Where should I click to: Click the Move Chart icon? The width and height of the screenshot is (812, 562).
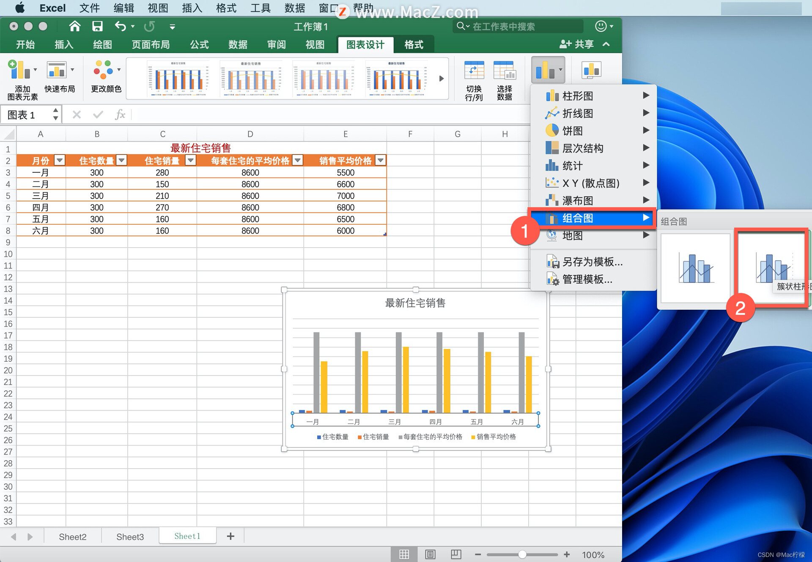[591, 71]
